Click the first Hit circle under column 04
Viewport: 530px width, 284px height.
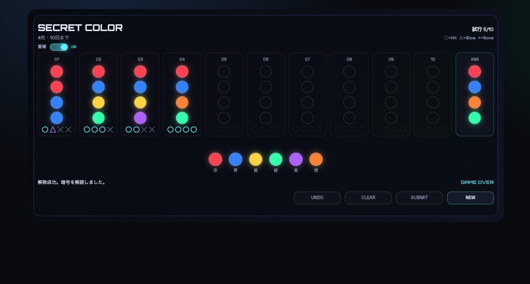[x=171, y=130]
